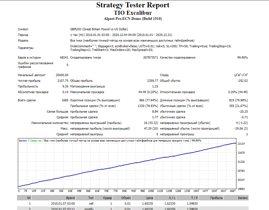Select loss trades value 355 (21.07%)
Viewport: 269px width, 210px height.
coord(238,106)
